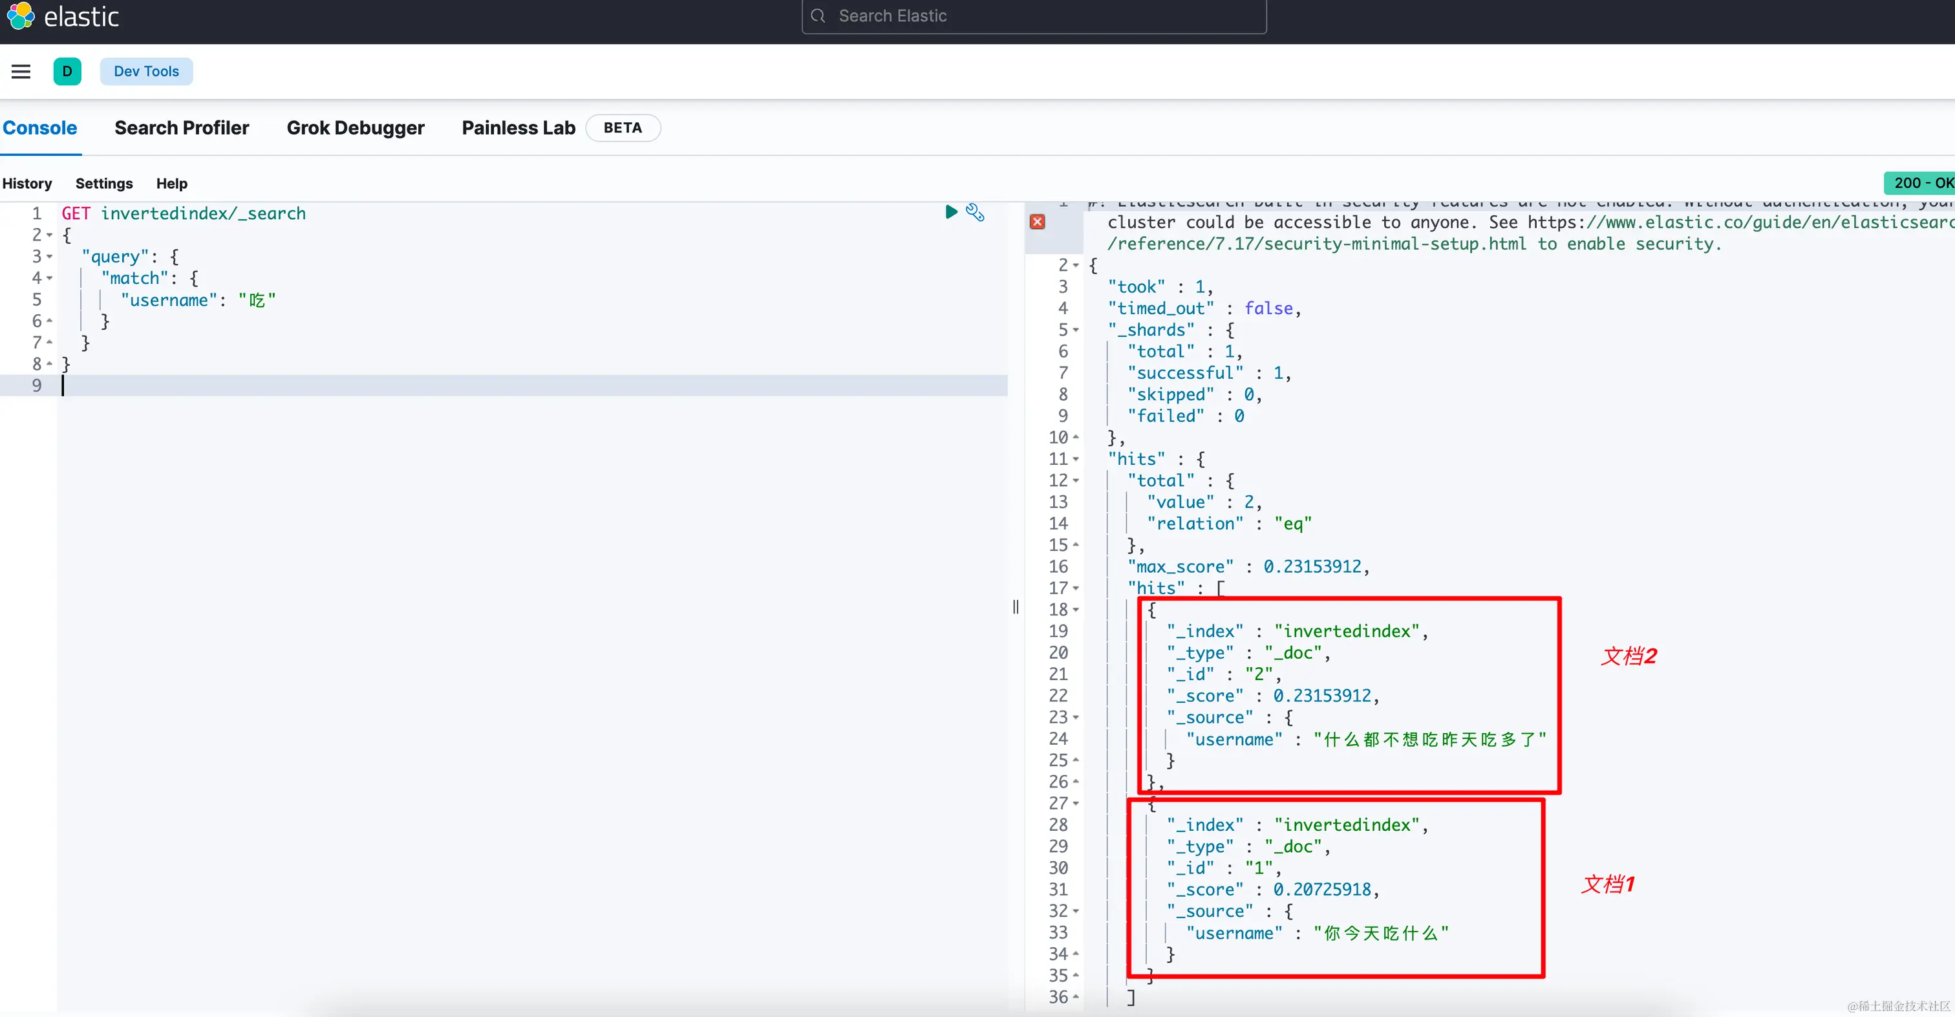Click the red warning icon in response
Screen dimensions: 1955x1017
tap(1038, 222)
